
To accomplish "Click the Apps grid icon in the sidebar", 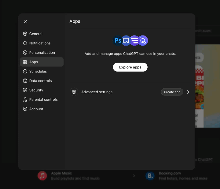I will [x=25, y=62].
